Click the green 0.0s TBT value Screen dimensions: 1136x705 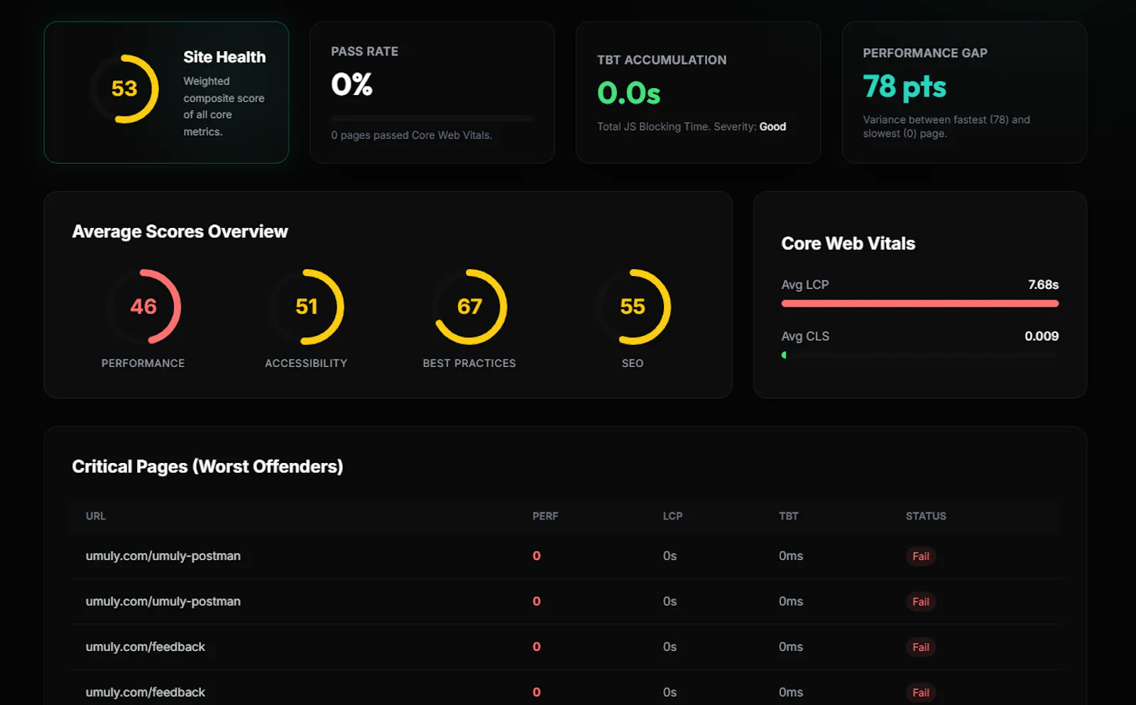[629, 93]
